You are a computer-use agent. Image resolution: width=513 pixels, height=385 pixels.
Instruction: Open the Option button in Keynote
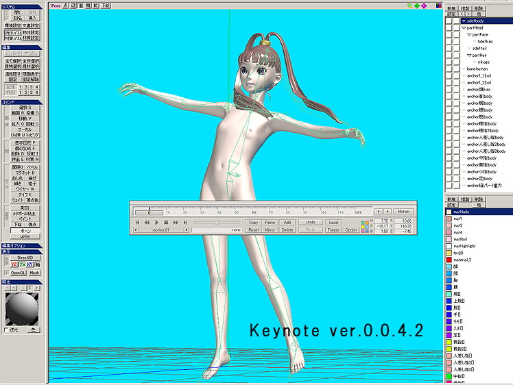pos(351,230)
